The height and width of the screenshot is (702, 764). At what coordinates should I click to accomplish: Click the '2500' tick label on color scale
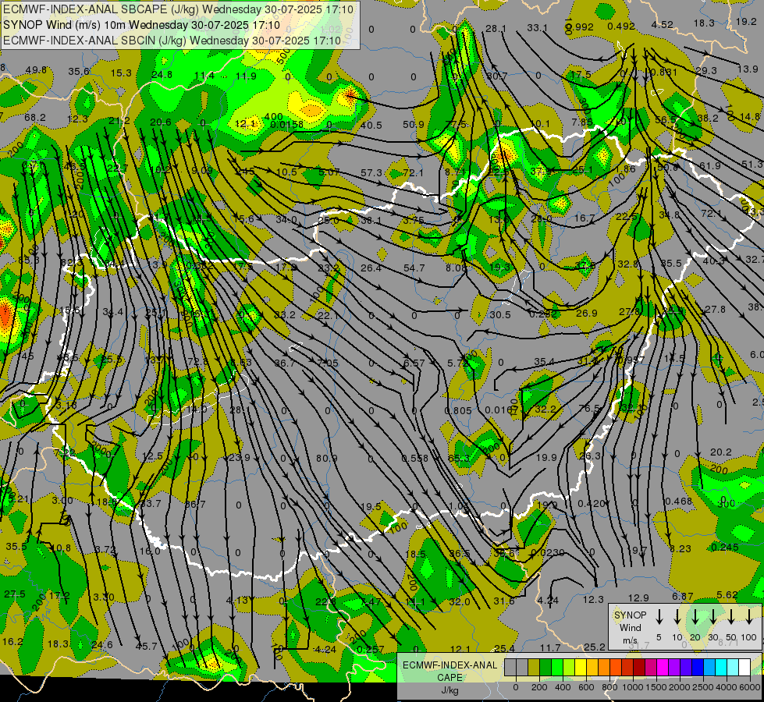(x=703, y=687)
